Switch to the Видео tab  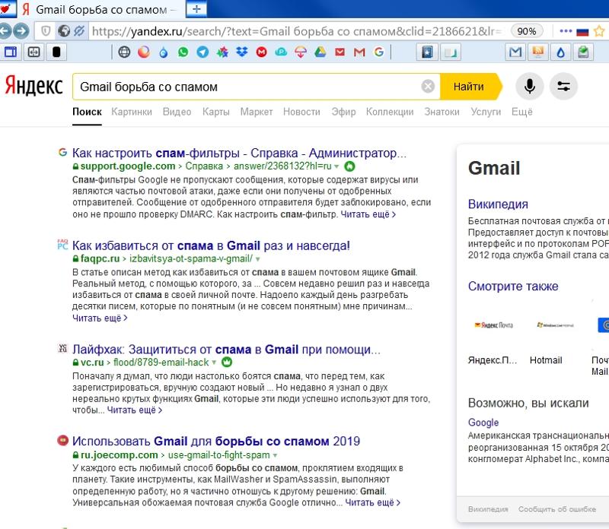tap(177, 112)
